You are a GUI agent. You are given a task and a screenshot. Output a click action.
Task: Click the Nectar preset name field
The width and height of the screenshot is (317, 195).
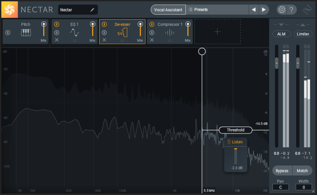(x=78, y=10)
